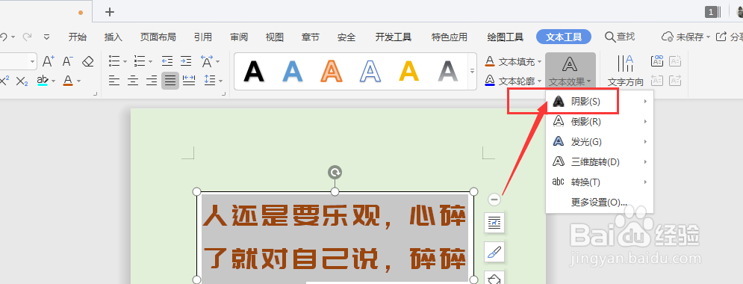Open line spacing dropdown arrow
Viewport: 743px width, 284px height.
pyautogui.click(x=220, y=81)
